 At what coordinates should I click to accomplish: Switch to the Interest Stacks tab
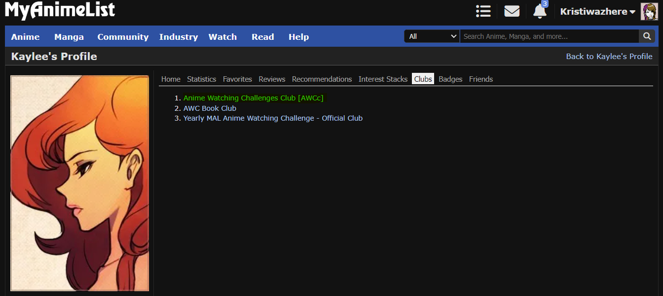point(383,79)
